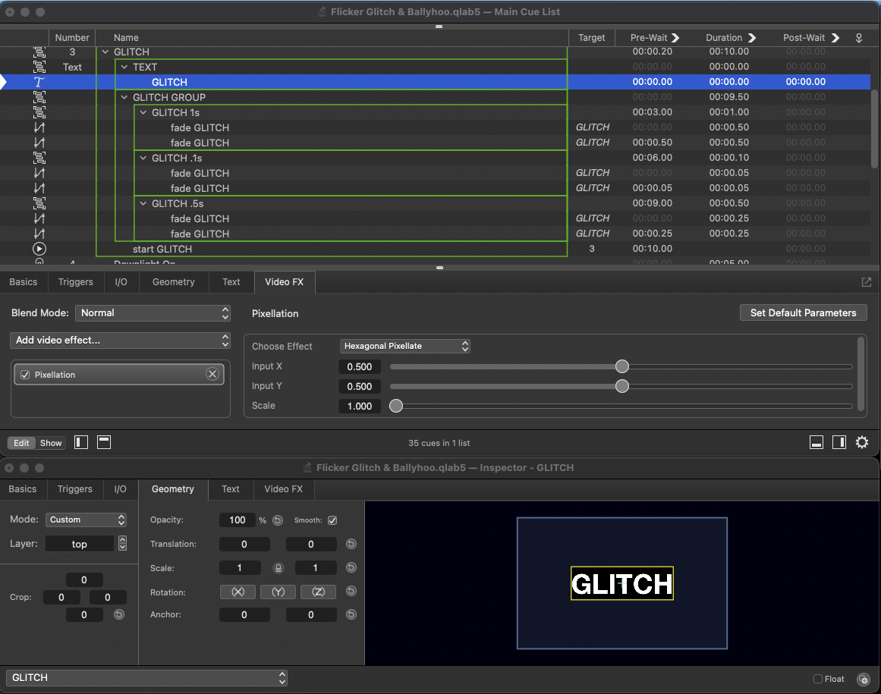Viewport: 881px width, 694px height.
Task: Click the Start cue icon for start GLITCH
Action: click(x=39, y=249)
